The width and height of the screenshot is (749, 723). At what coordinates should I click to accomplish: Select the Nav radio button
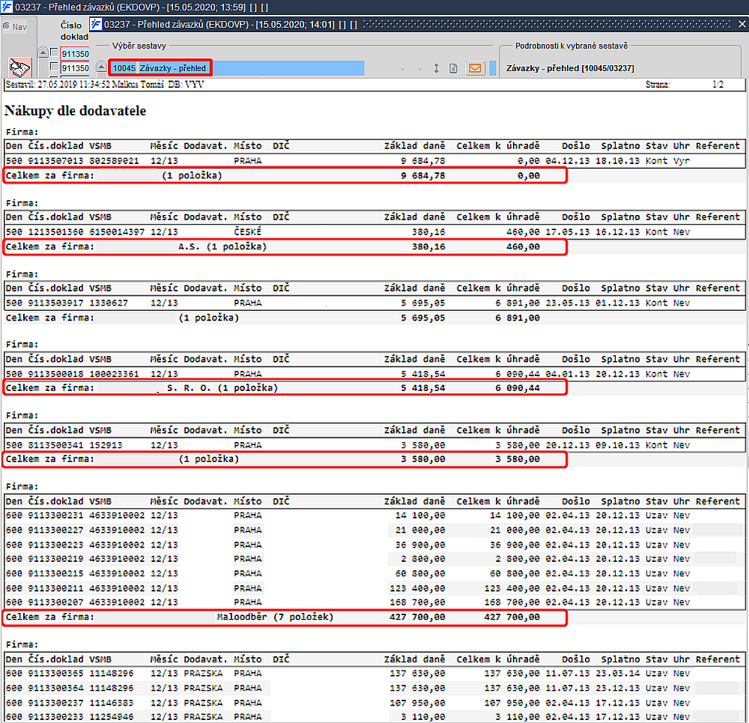click(7, 26)
